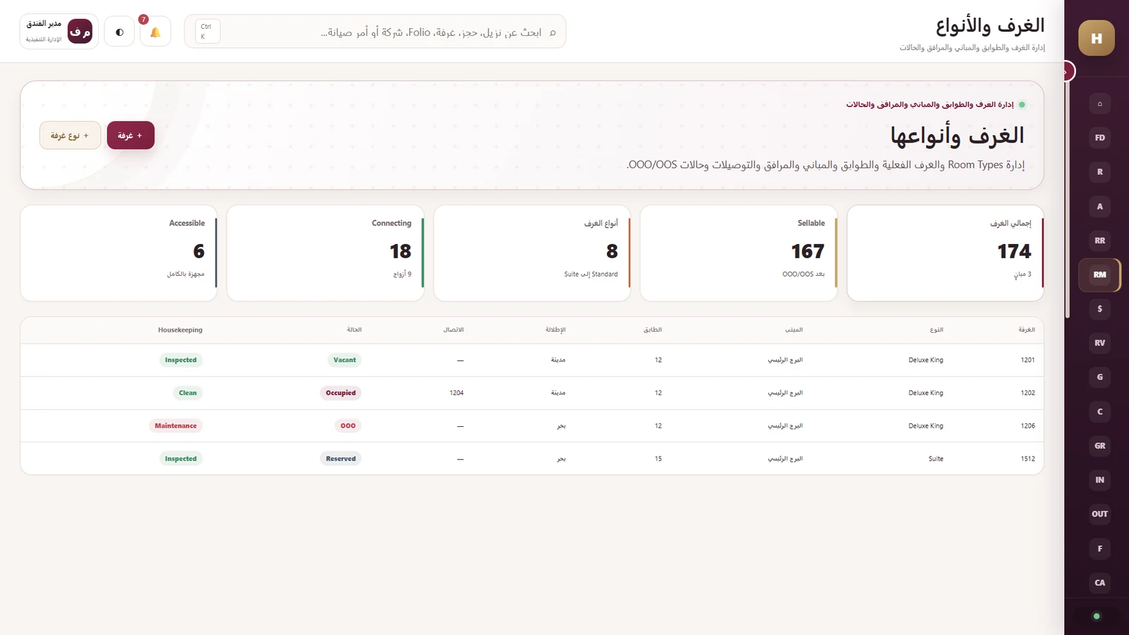This screenshot has width=1129, height=635.
Task: Open the FD sidebar icon
Action: click(x=1099, y=138)
